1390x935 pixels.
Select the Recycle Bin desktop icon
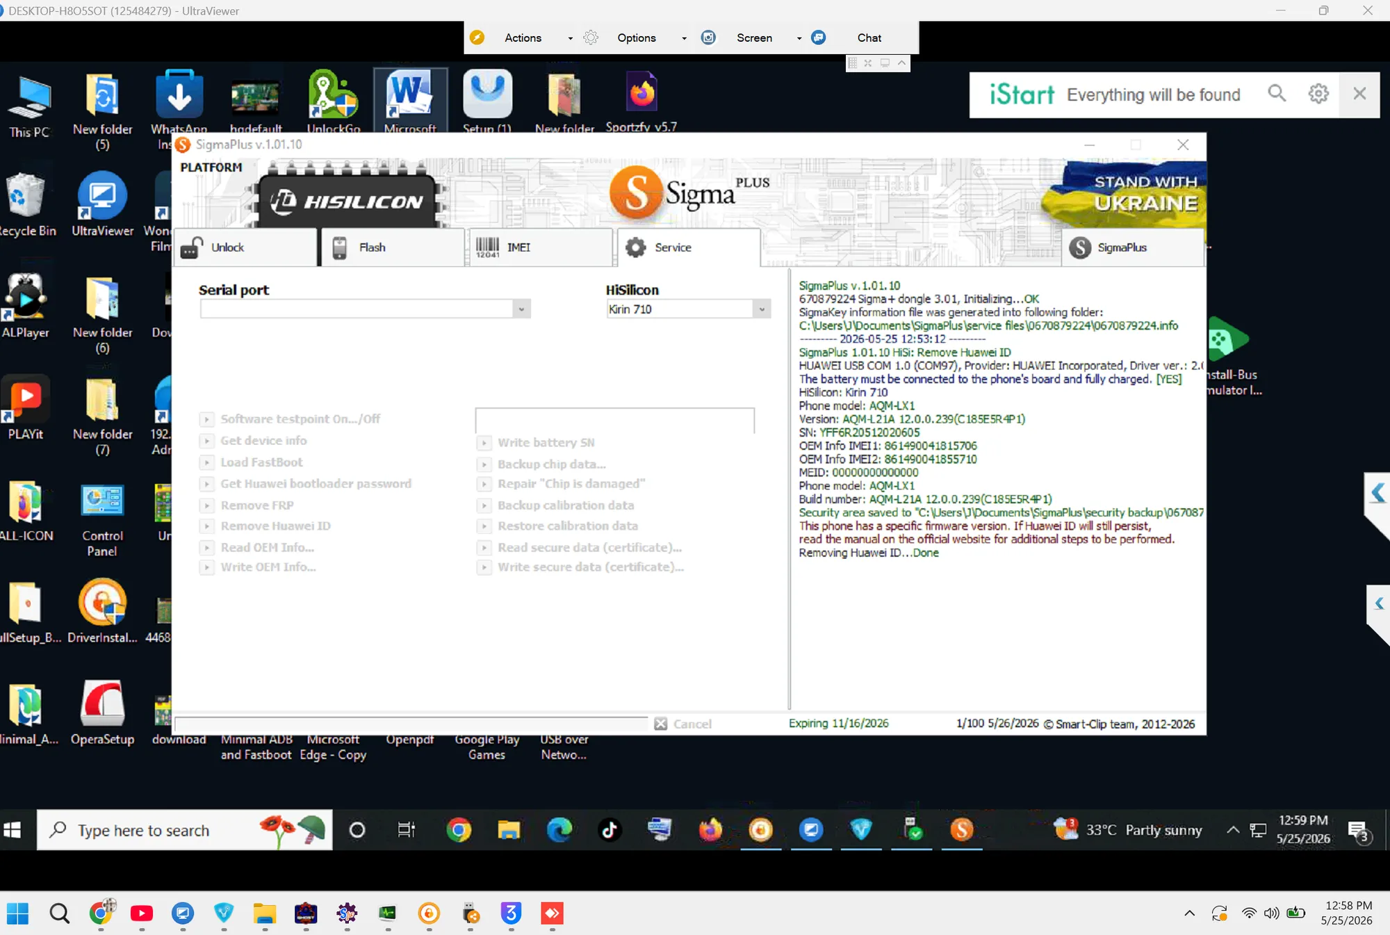click(x=28, y=205)
